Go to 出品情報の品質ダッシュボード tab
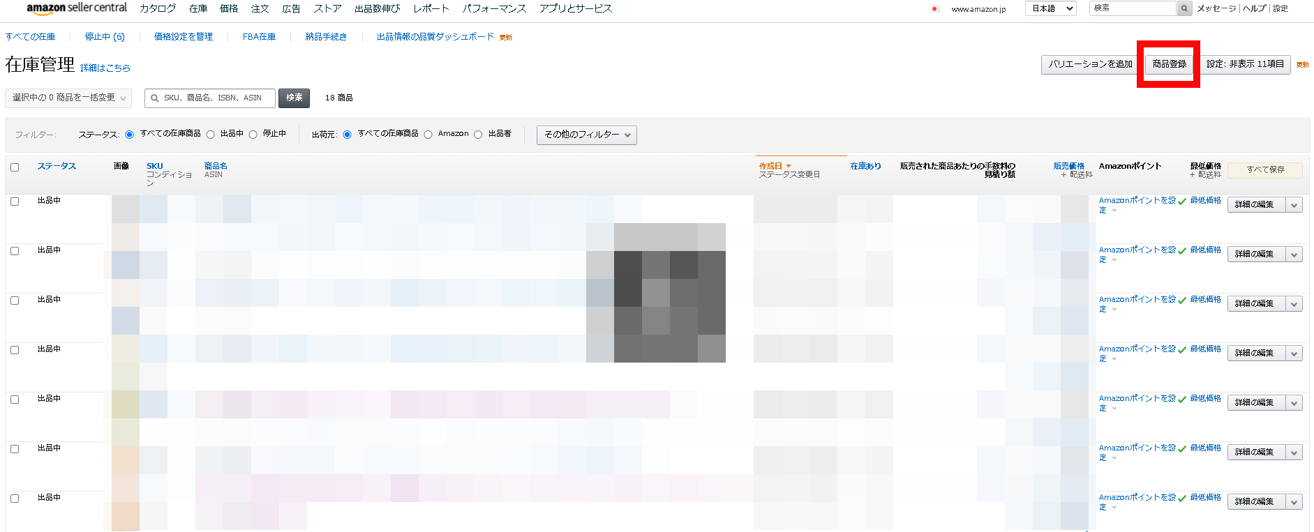1314x532 pixels. (x=435, y=37)
